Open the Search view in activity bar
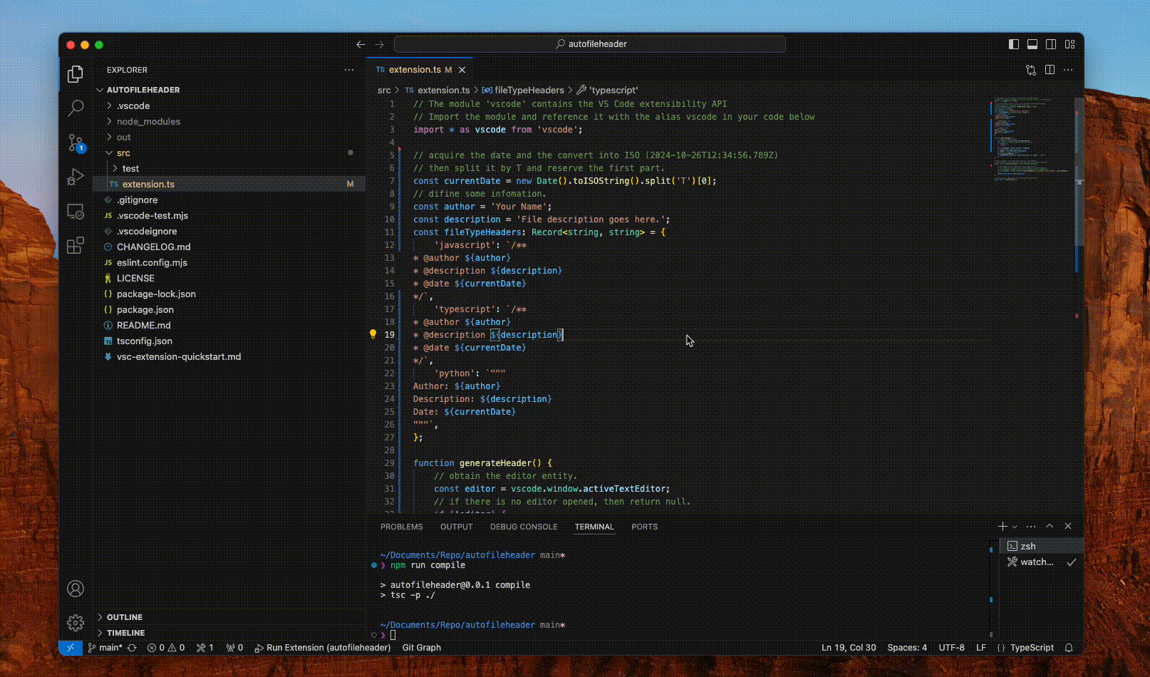1150x677 pixels. 76,108
